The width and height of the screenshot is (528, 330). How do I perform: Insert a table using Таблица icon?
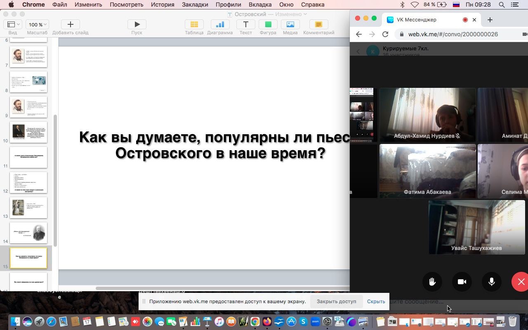[x=194, y=25]
